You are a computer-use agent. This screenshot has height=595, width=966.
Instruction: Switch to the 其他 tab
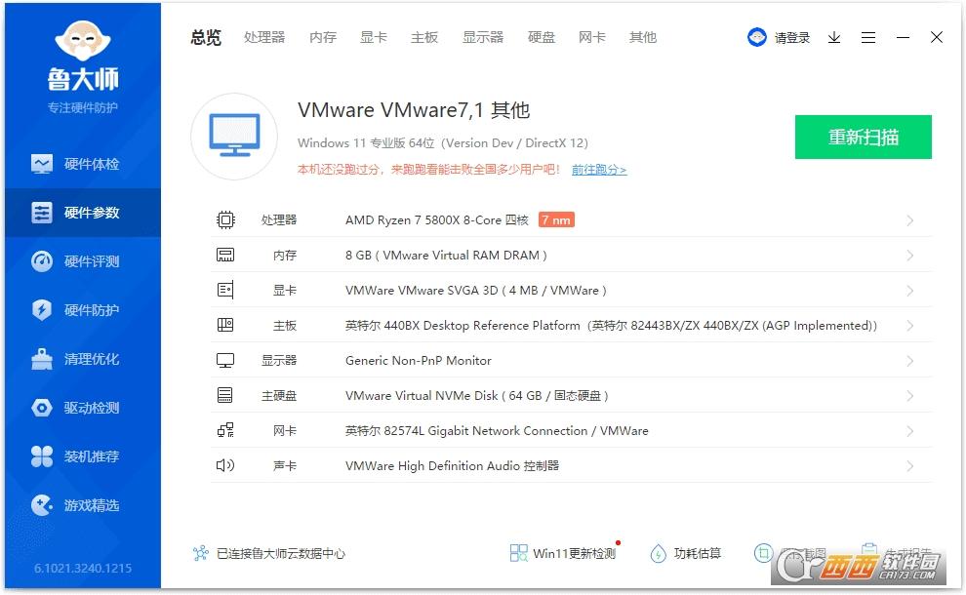pos(643,38)
